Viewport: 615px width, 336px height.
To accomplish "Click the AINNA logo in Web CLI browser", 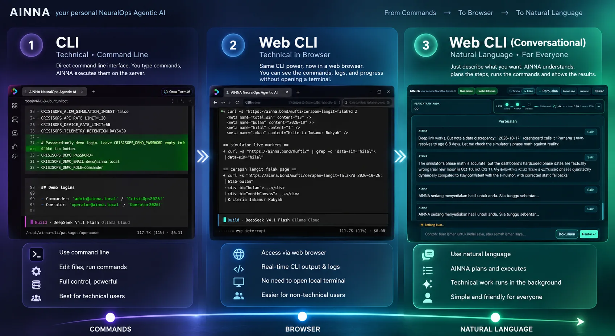I will click(x=217, y=92).
